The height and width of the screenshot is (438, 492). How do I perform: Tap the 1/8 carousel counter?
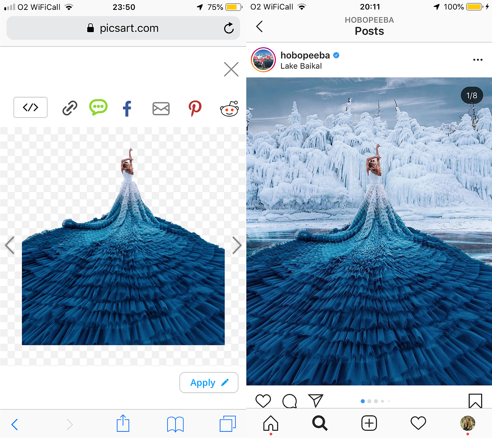pyautogui.click(x=472, y=95)
